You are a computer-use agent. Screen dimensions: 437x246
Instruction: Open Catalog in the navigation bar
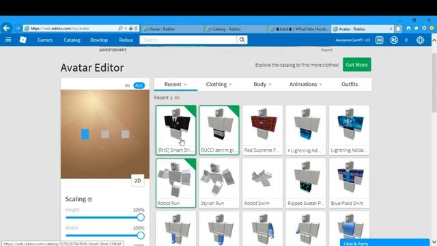pyautogui.click(x=72, y=40)
